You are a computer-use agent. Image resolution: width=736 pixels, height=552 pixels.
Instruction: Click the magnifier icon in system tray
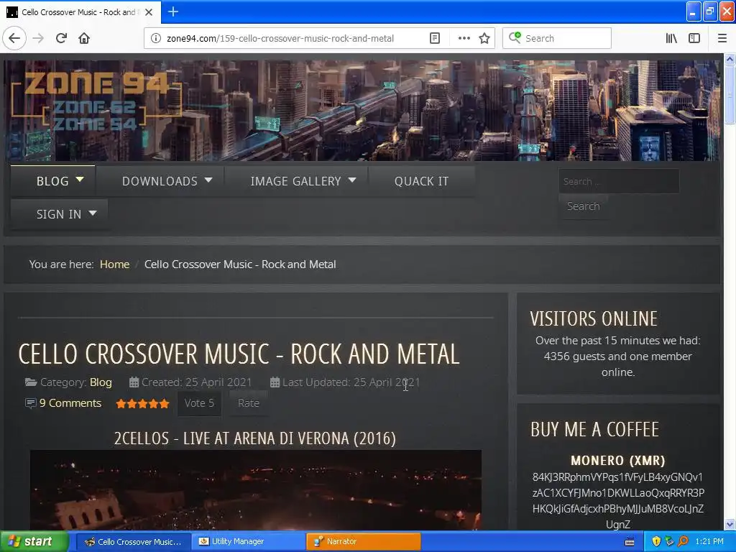(x=683, y=541)
